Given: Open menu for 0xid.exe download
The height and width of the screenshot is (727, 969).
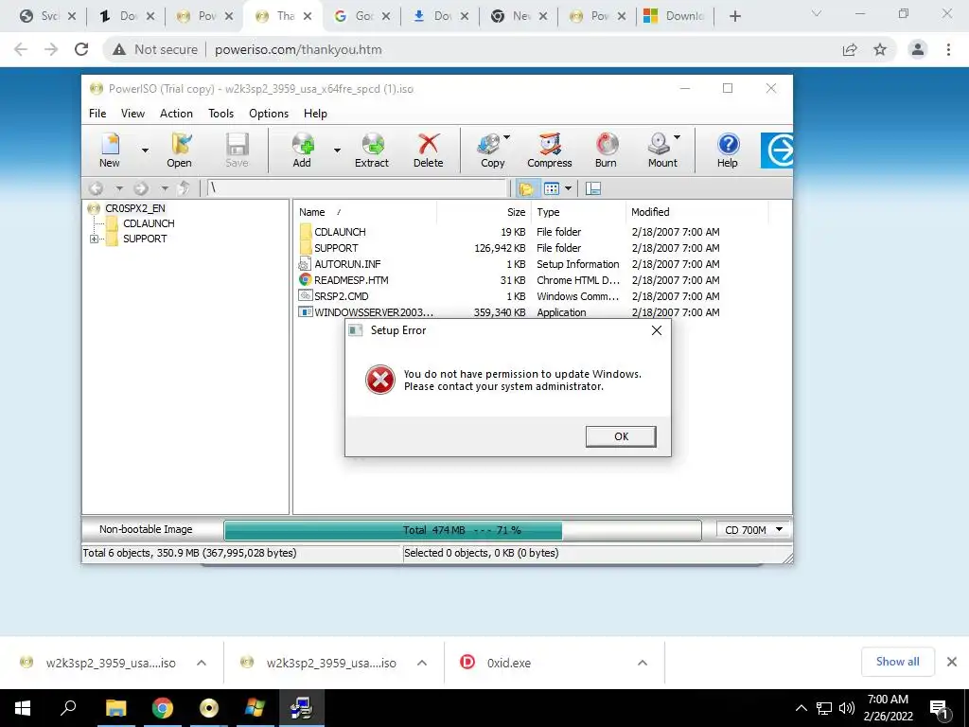Looking at the screenshot, I should [x=643, y=663].
